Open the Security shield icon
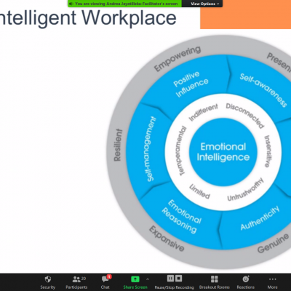Image resolution: width=291 pixels, height=291 pixels. pyautogui.click(x=48, y=279)
